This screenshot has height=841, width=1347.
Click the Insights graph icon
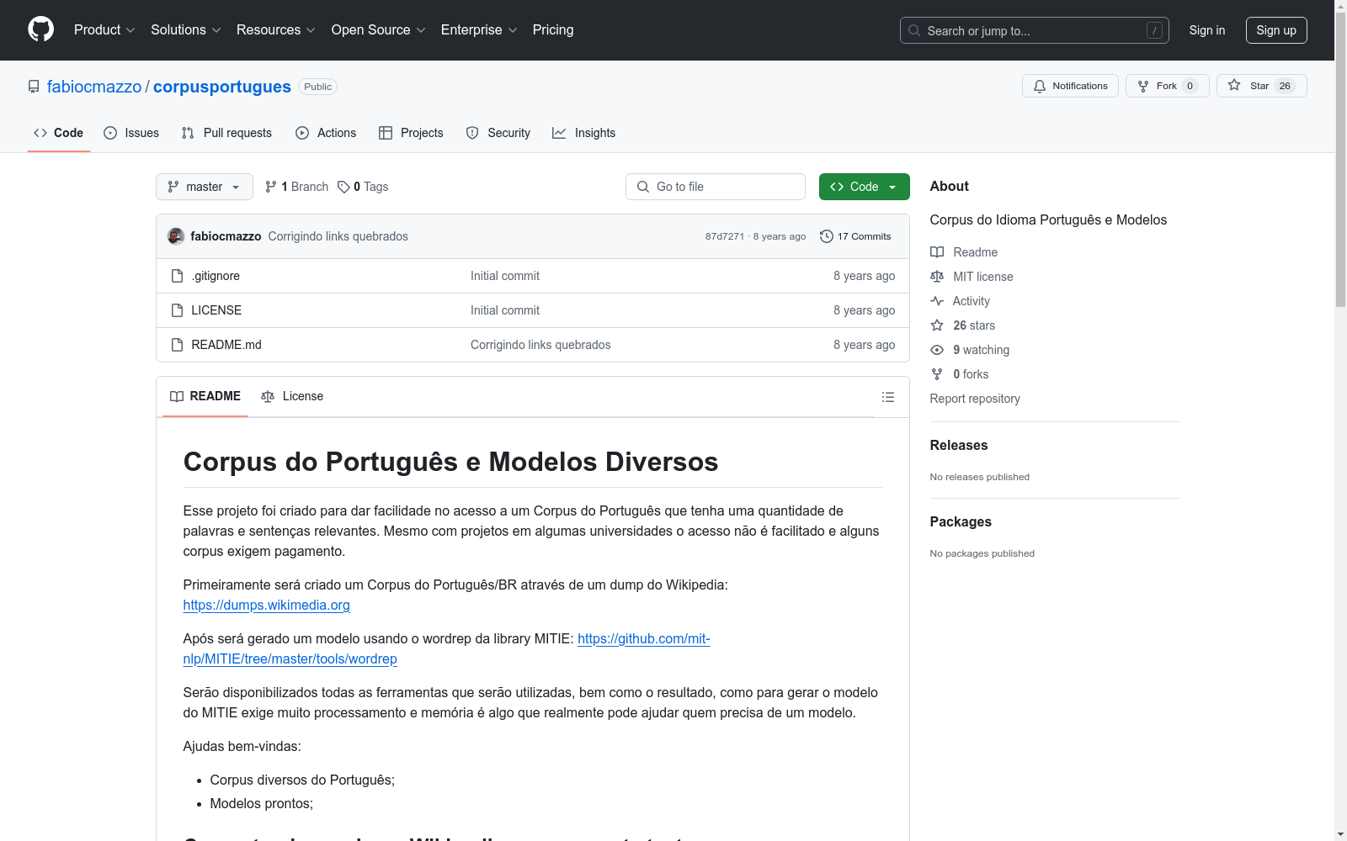[x=559, y=133]
